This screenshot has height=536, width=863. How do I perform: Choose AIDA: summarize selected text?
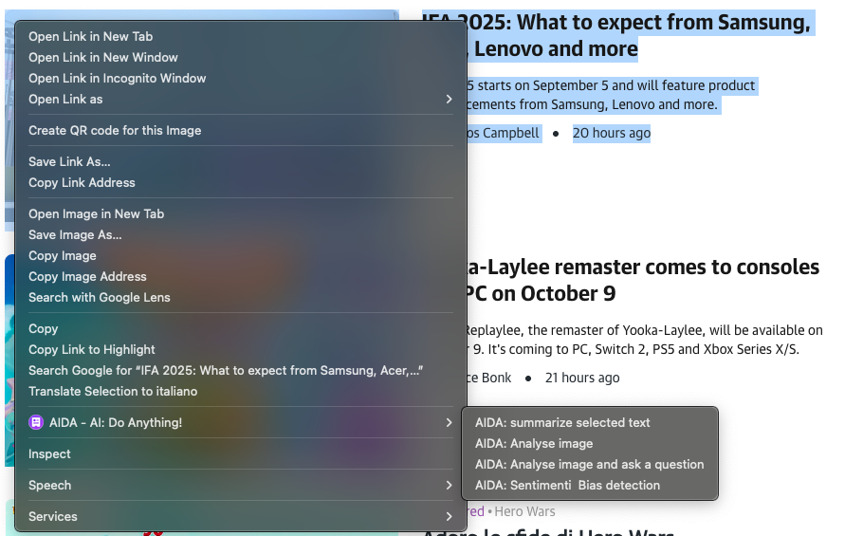590,423
